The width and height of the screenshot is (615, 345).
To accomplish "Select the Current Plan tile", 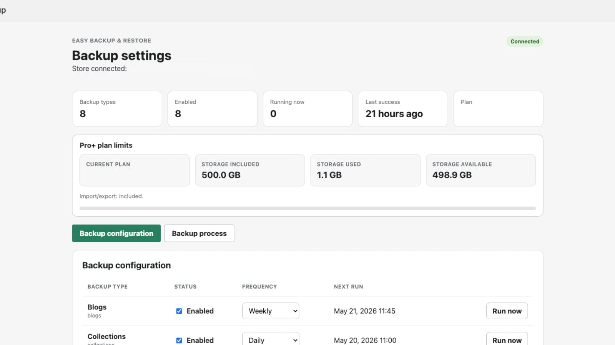I will 135,170.
